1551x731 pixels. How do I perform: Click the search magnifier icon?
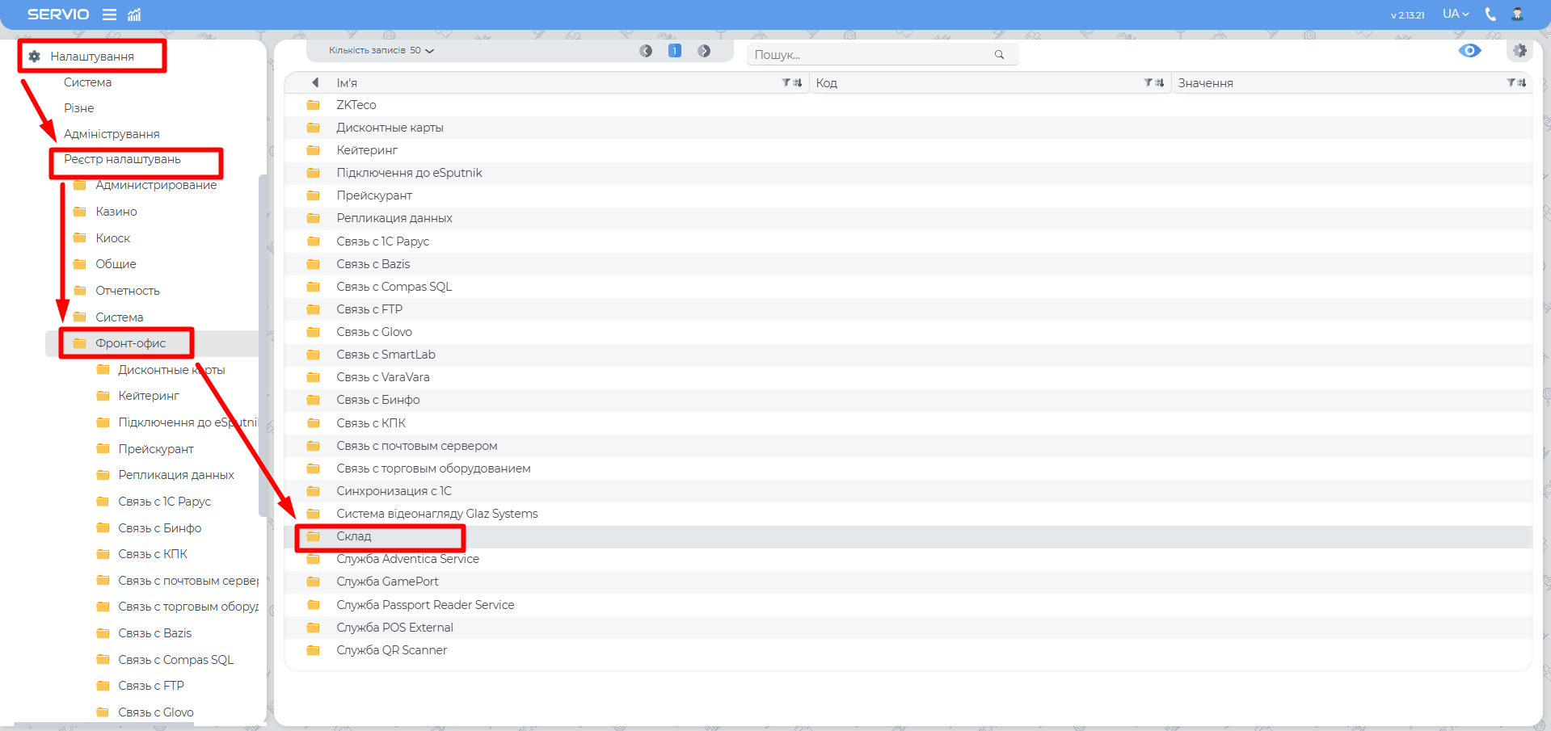pos(999,55)
